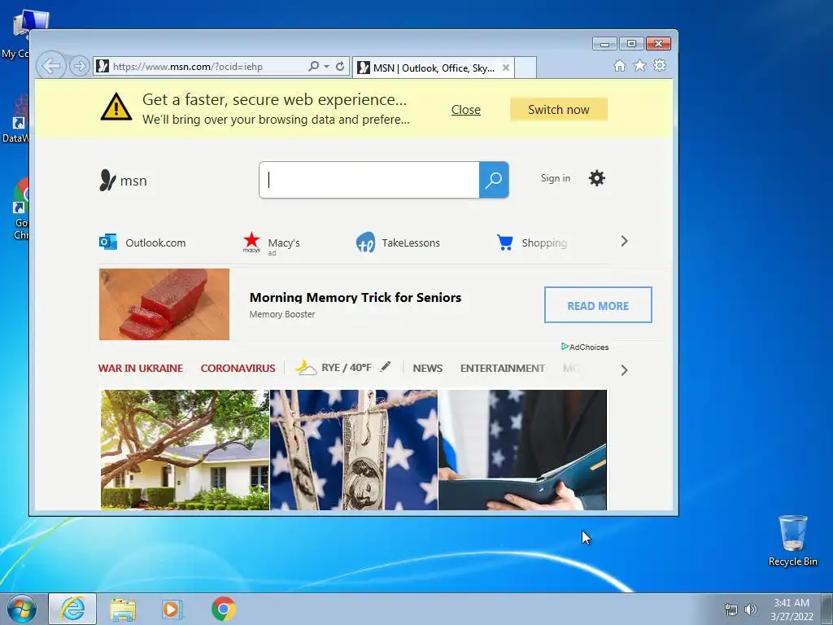Open Favorites with the star icon

pyautogui.click(x=639, y=65)
